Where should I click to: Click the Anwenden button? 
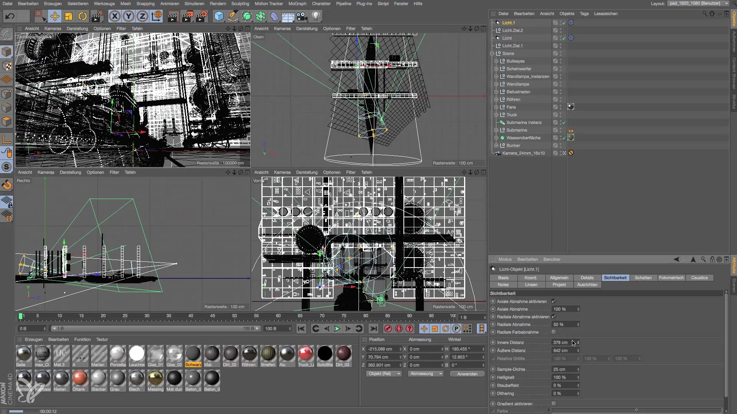[467, 374]
